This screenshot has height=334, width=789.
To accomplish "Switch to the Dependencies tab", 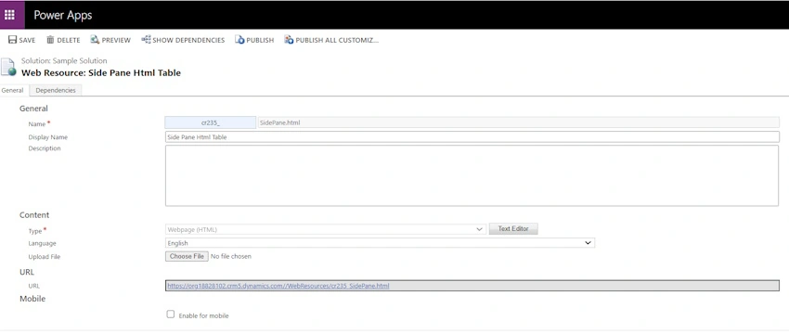I will [x=56, y=91].
